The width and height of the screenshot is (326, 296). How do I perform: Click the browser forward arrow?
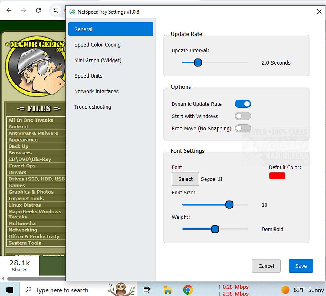(24, 10)
